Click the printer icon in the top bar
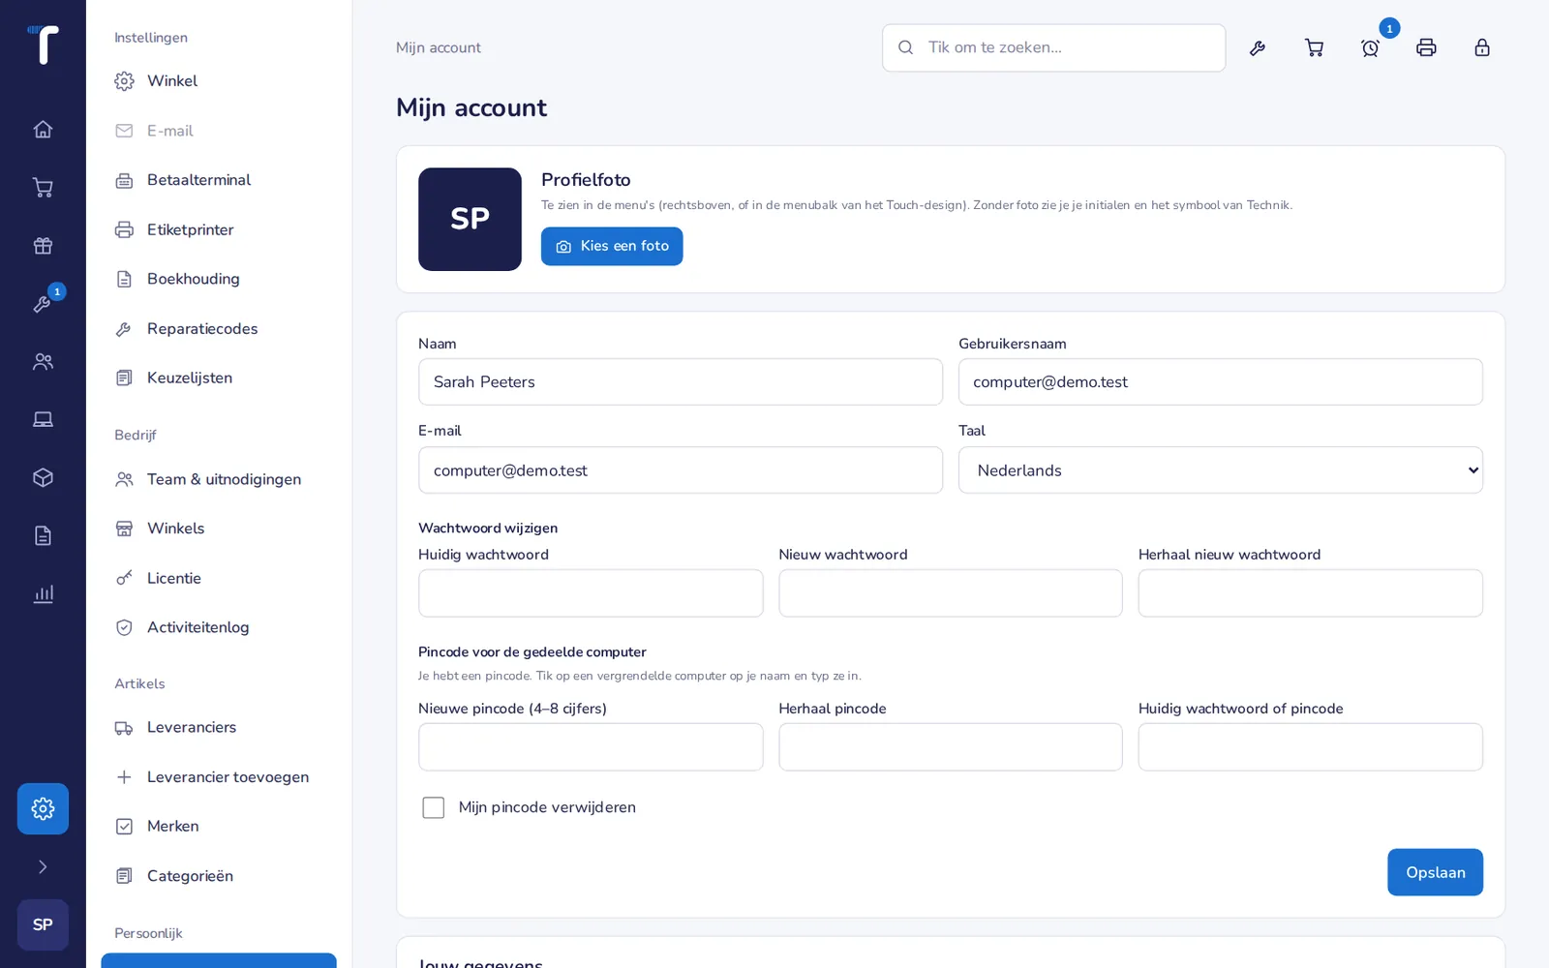The height and width of the screenshot is (968, 1549). point(1426,47)
